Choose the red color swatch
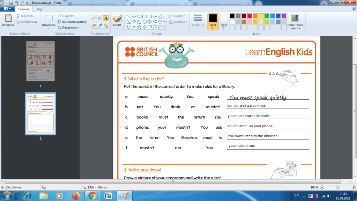357x201 pixels. (250, 16)
